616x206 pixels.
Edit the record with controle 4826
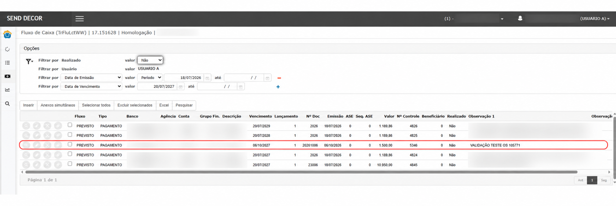coord(37,126)
